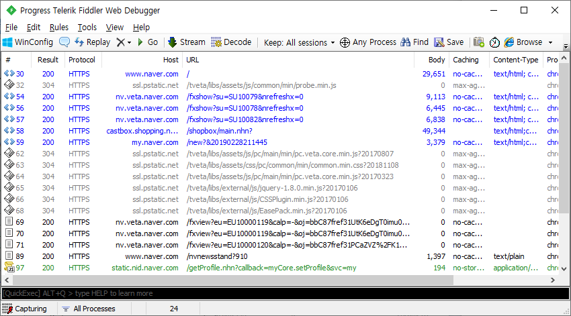Open the All Processes filter
The height and width of the screenshot is (316, 571).
pyautogui.click(x=89, y=309)
